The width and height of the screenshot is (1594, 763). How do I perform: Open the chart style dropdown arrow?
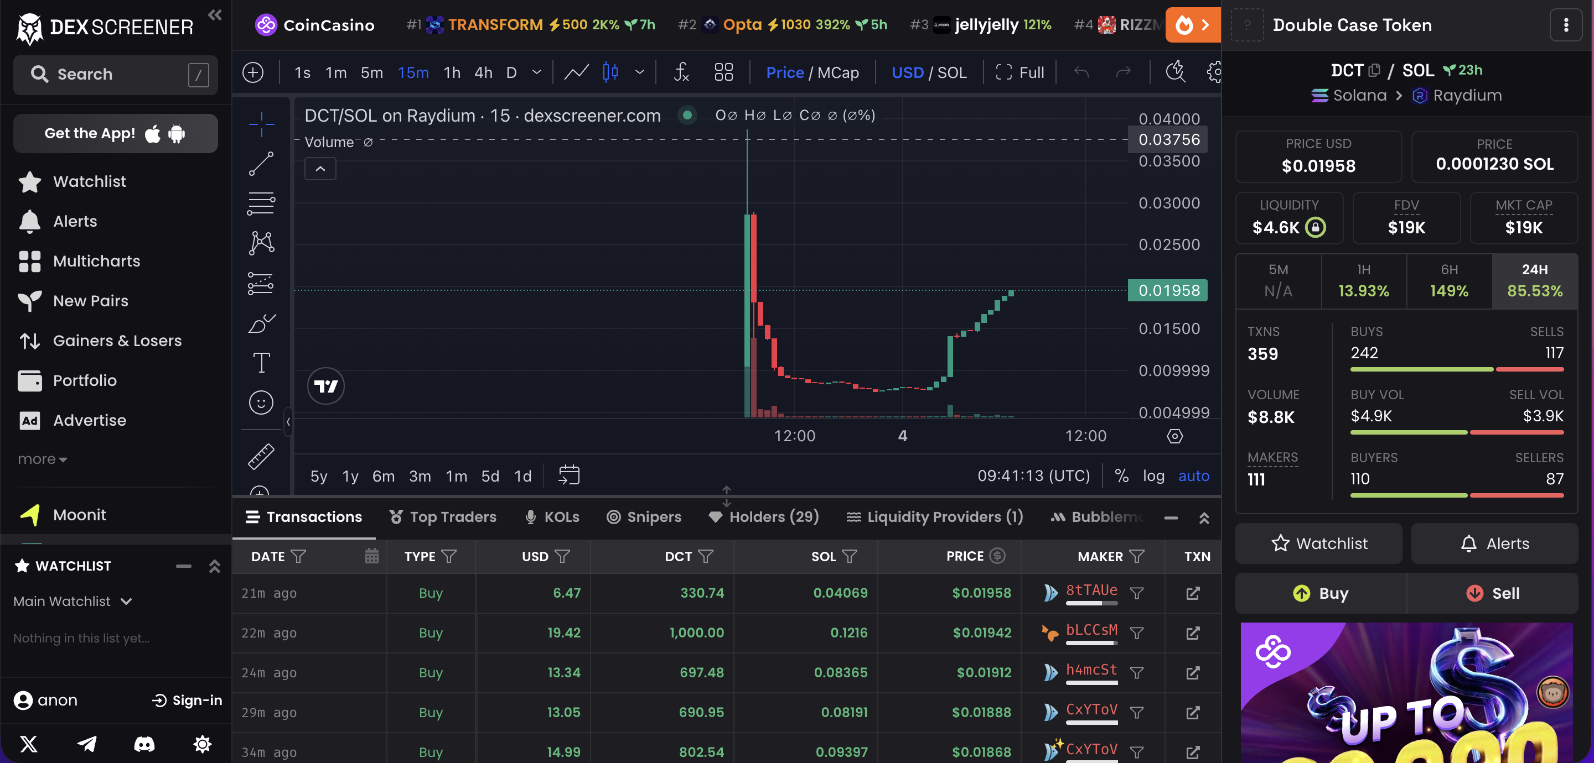tap(640, 72)
